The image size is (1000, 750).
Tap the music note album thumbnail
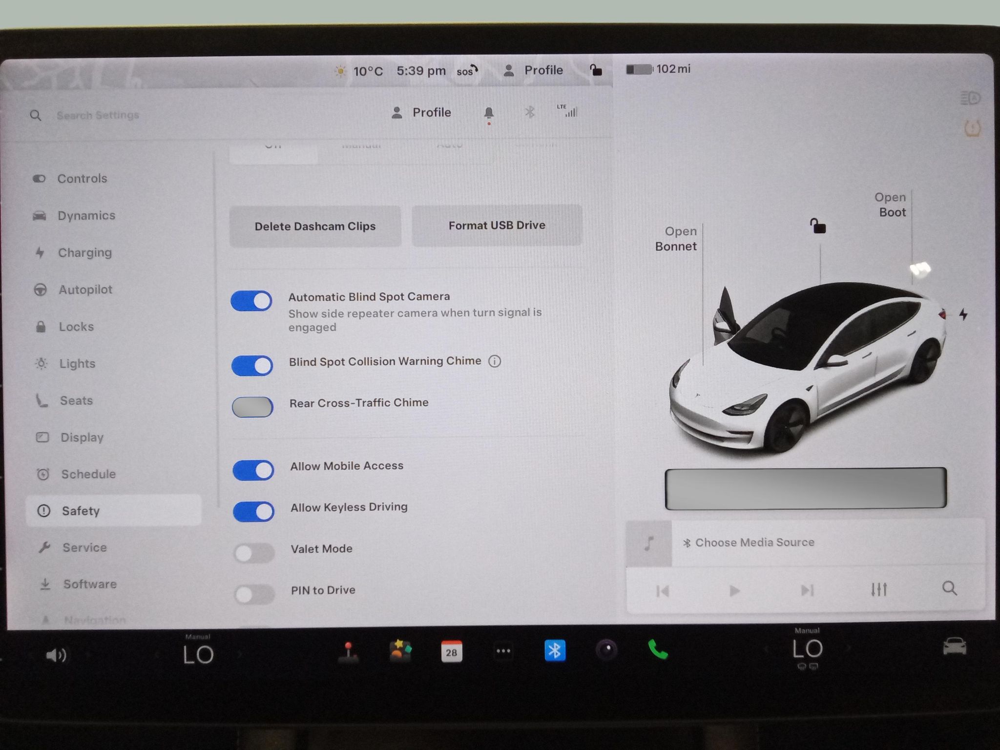(x=649, y=543)
